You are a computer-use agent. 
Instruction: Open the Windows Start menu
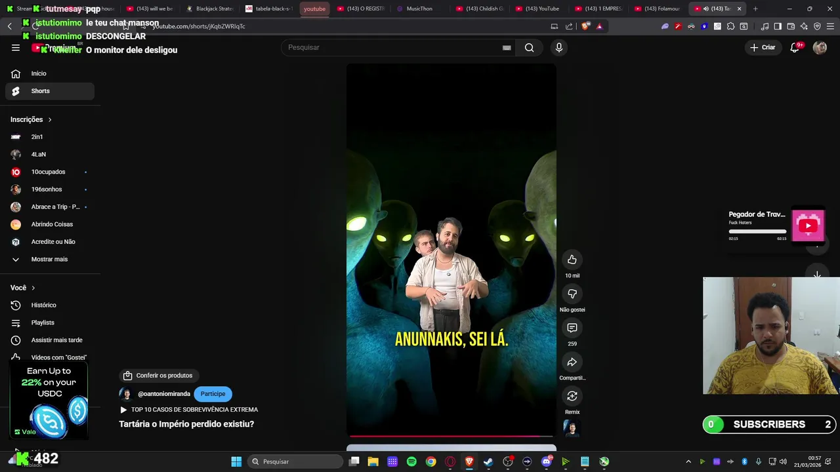[x=236, y=462]
